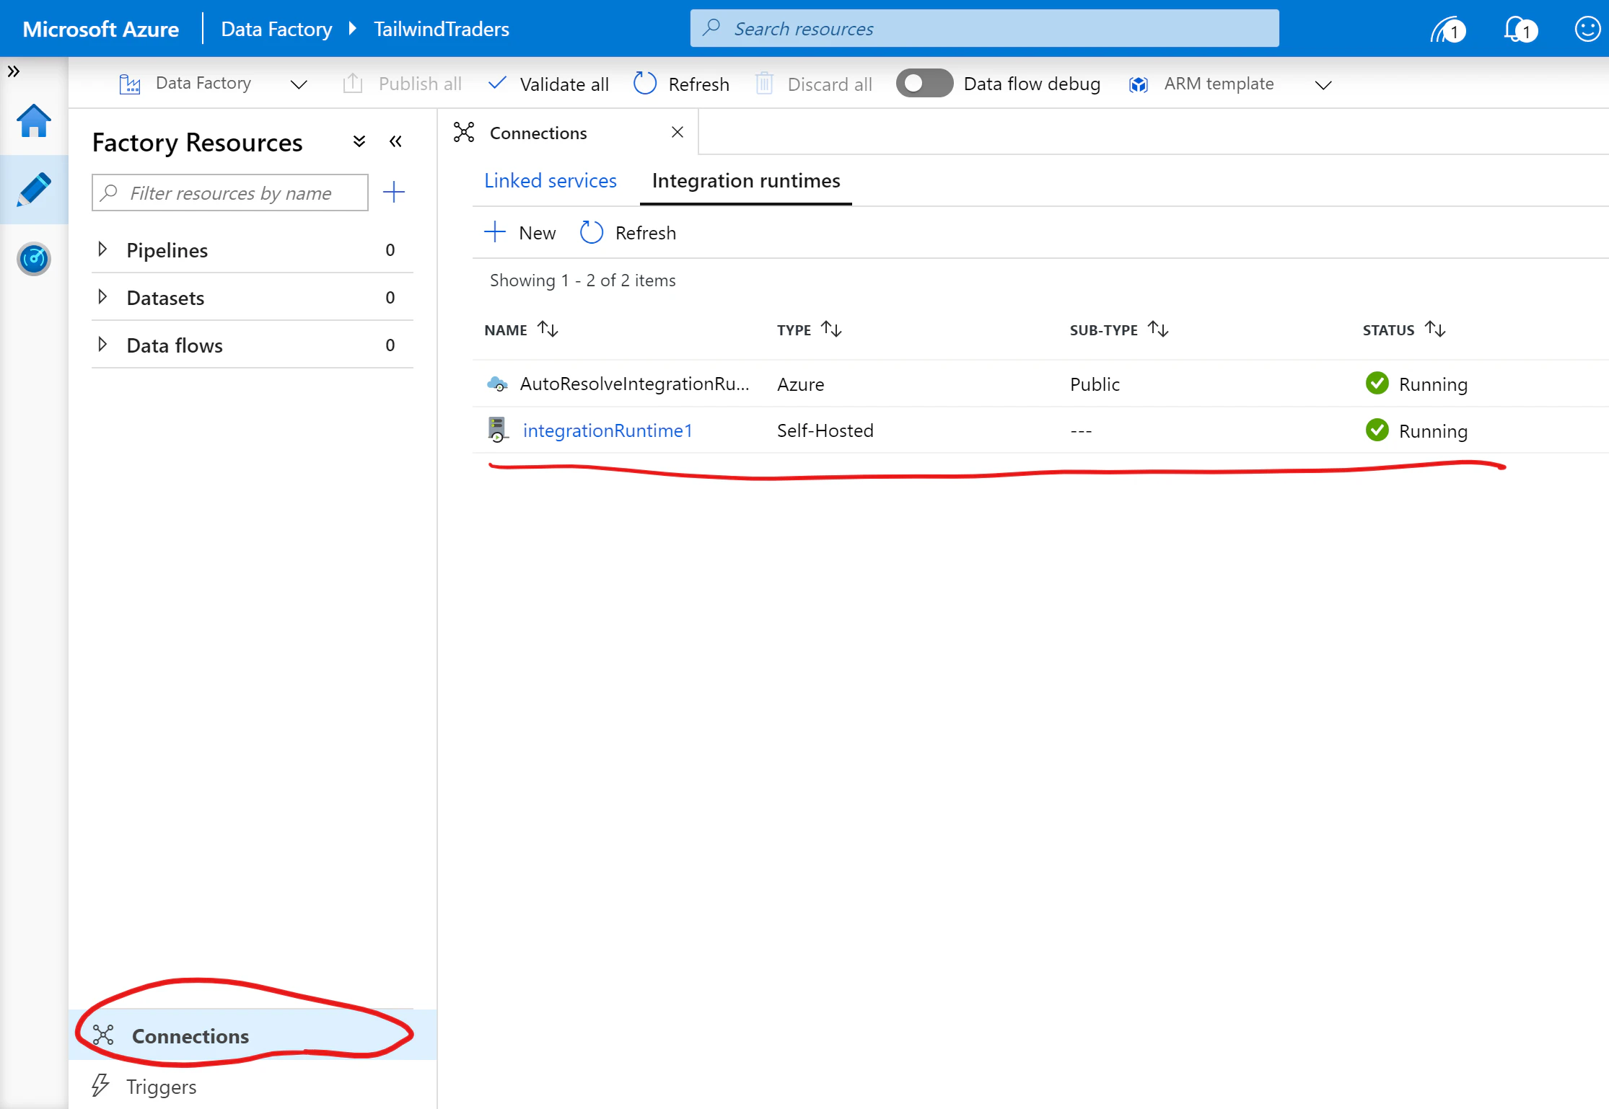Open Connections in the bottom panel
The height and width of the screenshot is (1109, 1609).
click(253, 1035)
